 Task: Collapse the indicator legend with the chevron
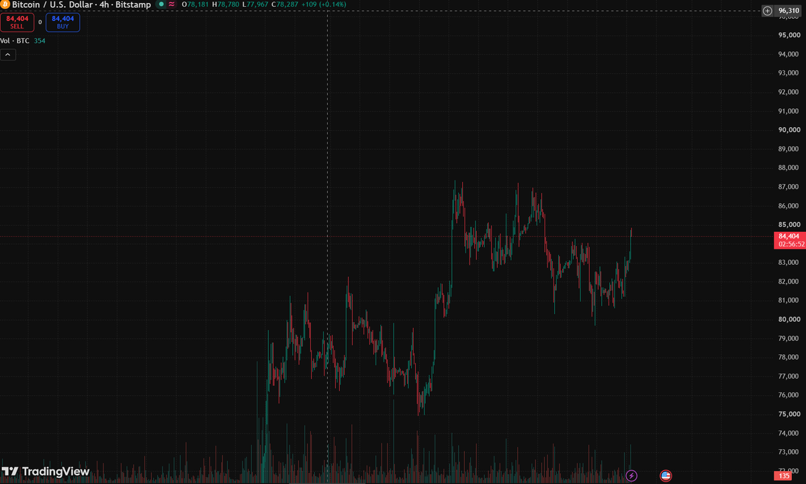(x=8, y=55)
